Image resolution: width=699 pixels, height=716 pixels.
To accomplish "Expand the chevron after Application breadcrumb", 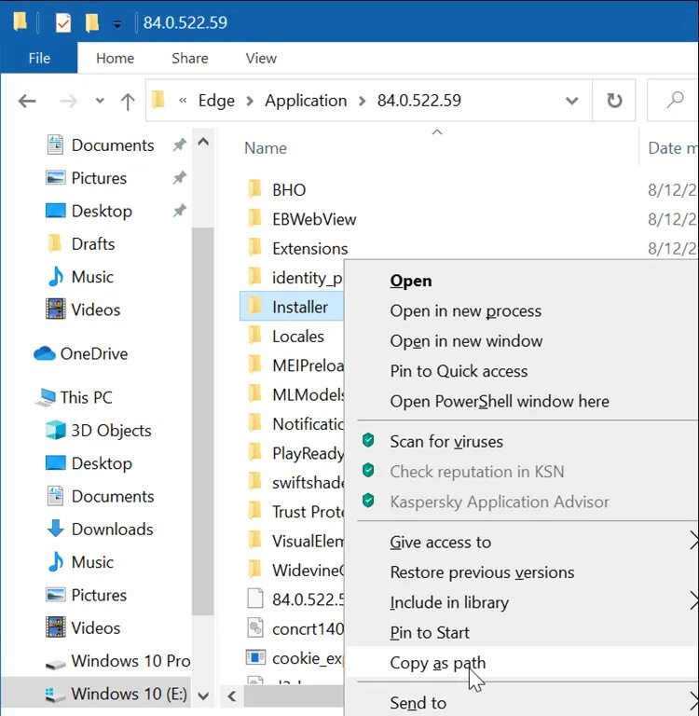I will 362,101.
